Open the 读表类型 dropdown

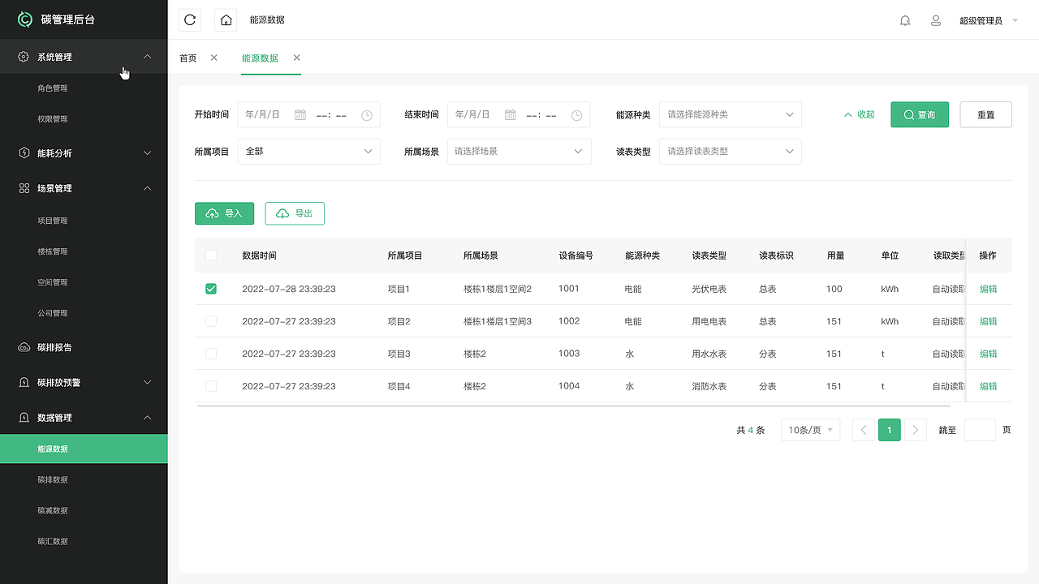coord(731,151)
